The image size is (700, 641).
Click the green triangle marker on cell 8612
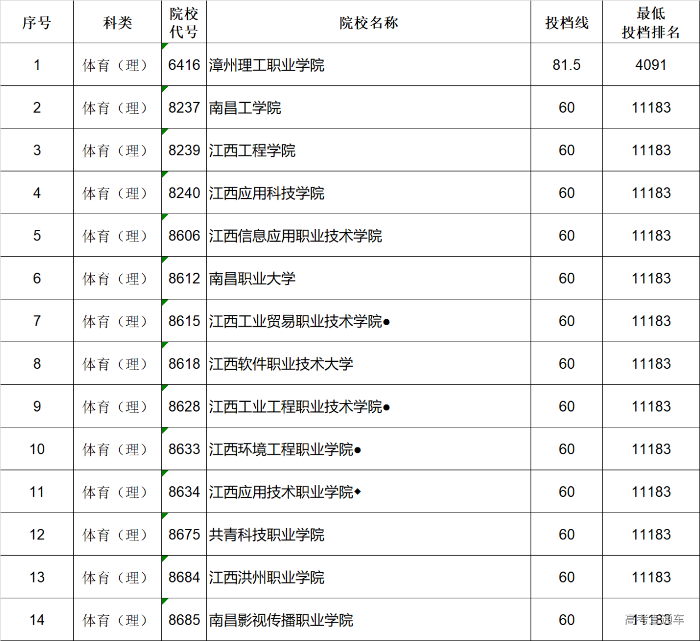165,260
